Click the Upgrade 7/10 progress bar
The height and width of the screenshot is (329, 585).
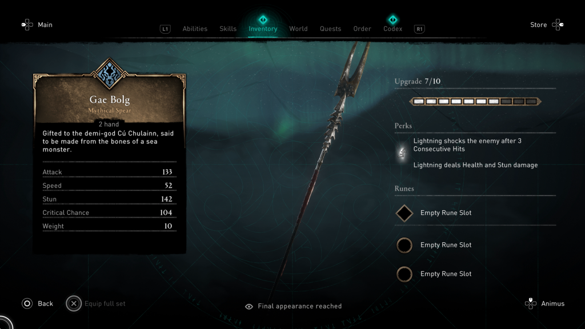click(475, 102)
